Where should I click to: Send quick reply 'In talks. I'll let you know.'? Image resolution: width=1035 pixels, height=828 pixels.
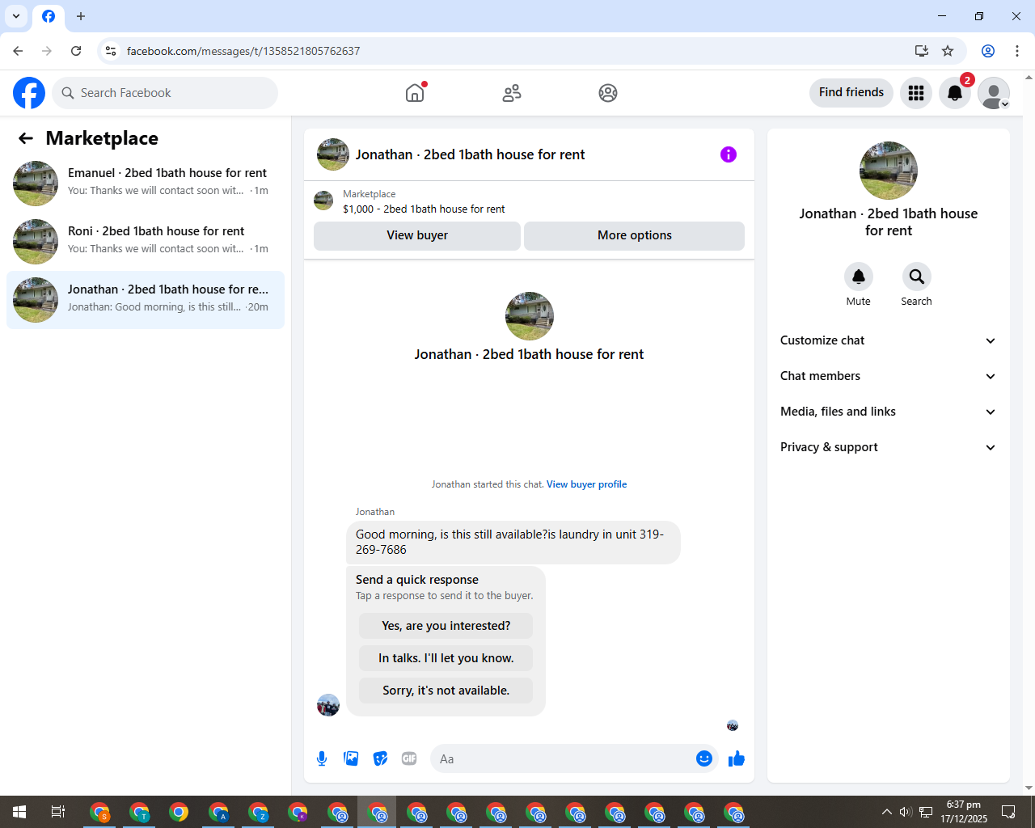[446, 658]
